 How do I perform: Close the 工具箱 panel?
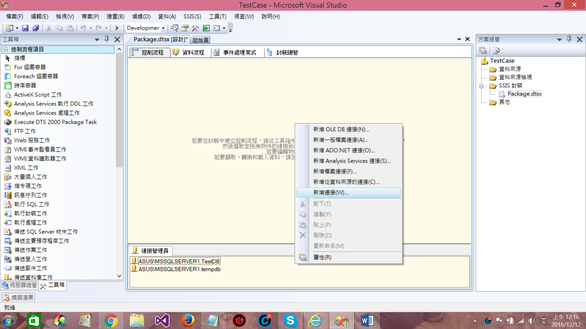tap(117, 39)
